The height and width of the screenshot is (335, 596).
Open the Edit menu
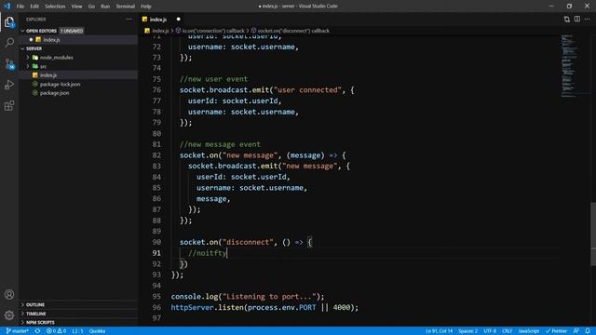point(34,7)
